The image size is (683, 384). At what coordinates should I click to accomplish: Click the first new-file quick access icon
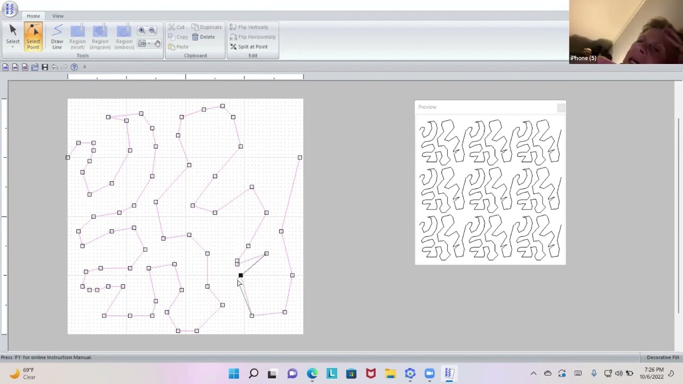[5, 67]
